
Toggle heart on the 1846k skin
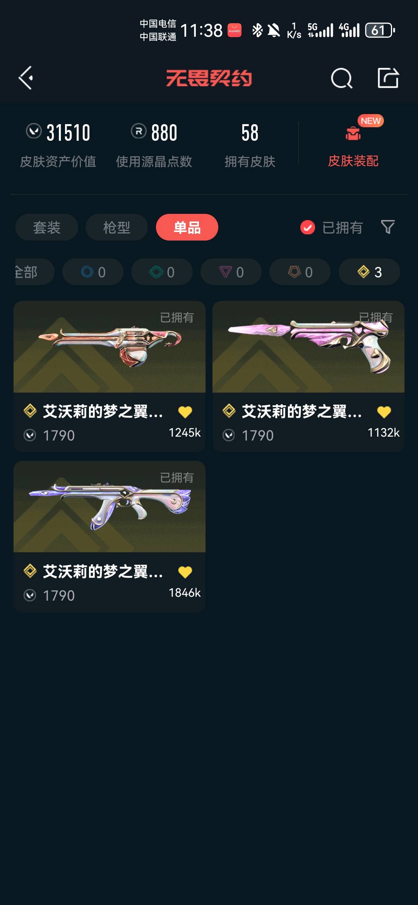point(185,572)
